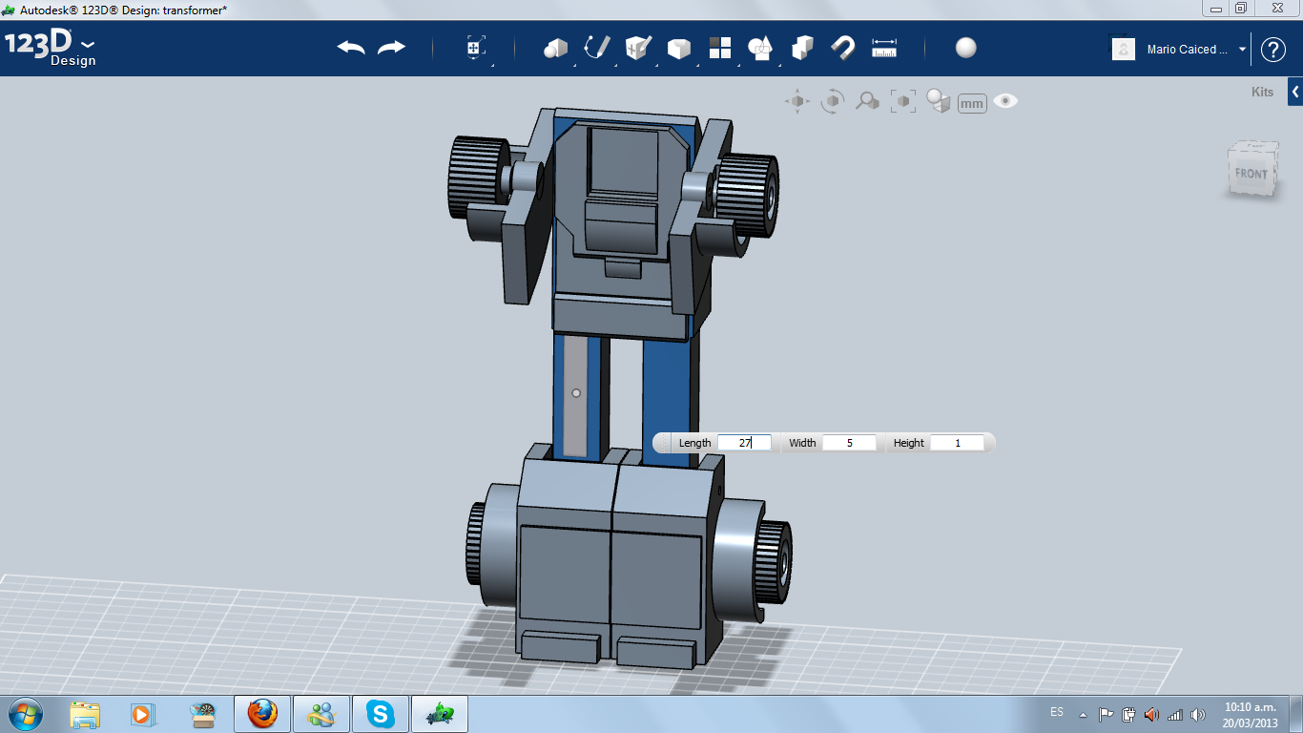Open the taskbar clock and date

pos(1251,715)
